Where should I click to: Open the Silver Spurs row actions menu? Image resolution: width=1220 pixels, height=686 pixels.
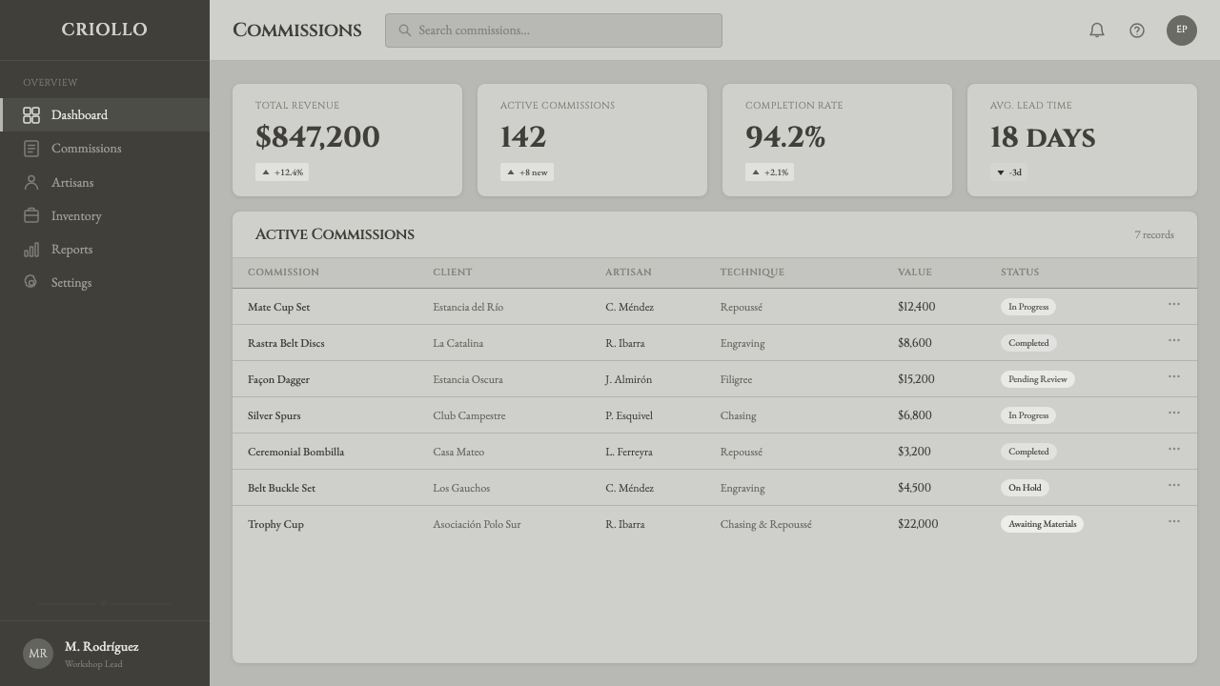point(1174,414)
